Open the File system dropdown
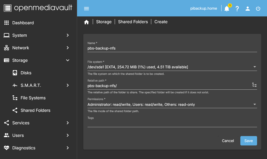This screenshot has height=159, width=267. 172,67
